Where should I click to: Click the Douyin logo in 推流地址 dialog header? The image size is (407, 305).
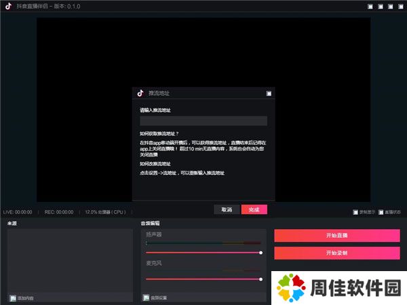(140, 93)
